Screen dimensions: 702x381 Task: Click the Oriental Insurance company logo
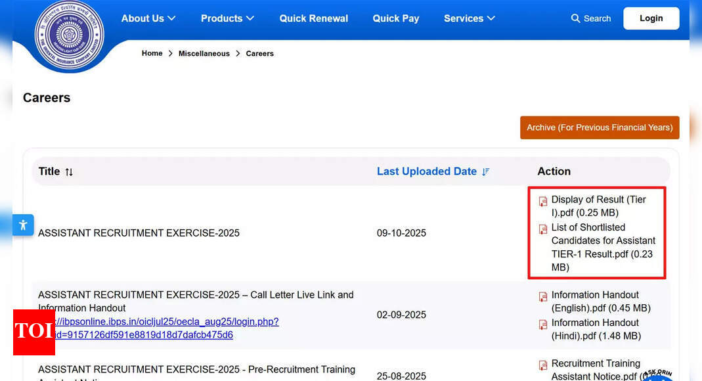pyautogui.click(x=69, y=35)
